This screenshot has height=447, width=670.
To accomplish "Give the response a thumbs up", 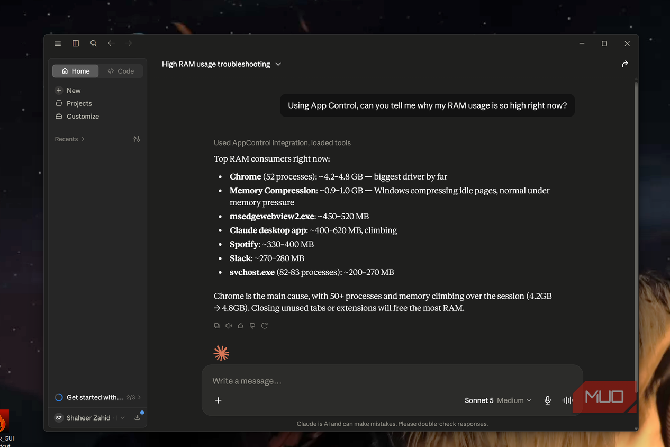I will [x=241, y=326].
